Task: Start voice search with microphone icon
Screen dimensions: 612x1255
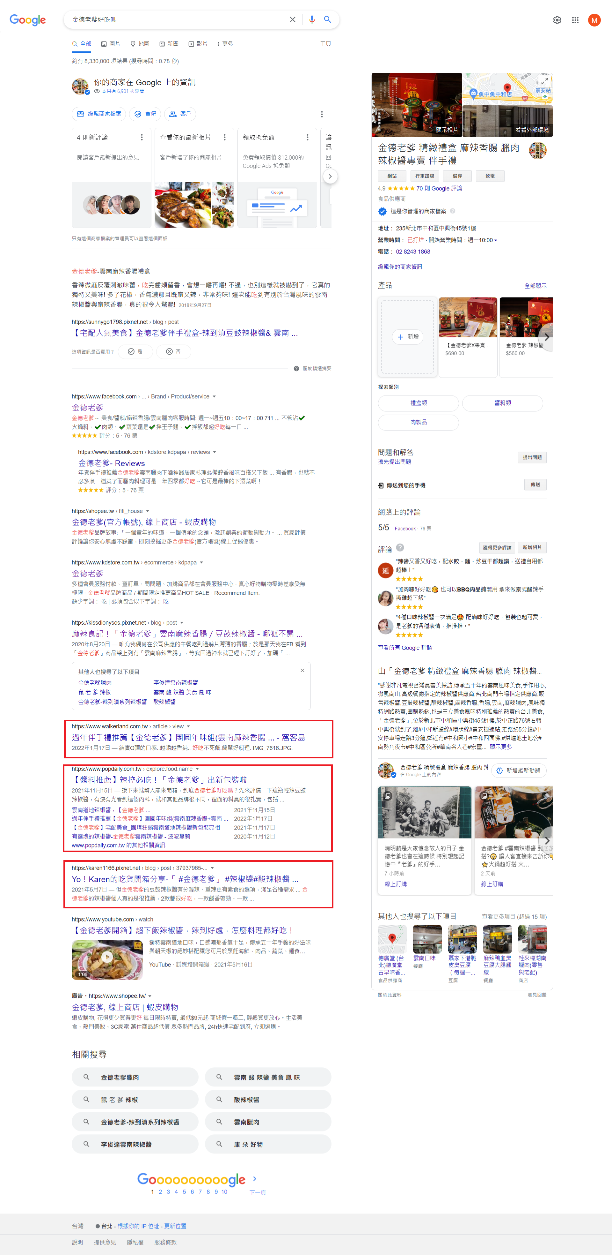Action: (x=312, y=19)
